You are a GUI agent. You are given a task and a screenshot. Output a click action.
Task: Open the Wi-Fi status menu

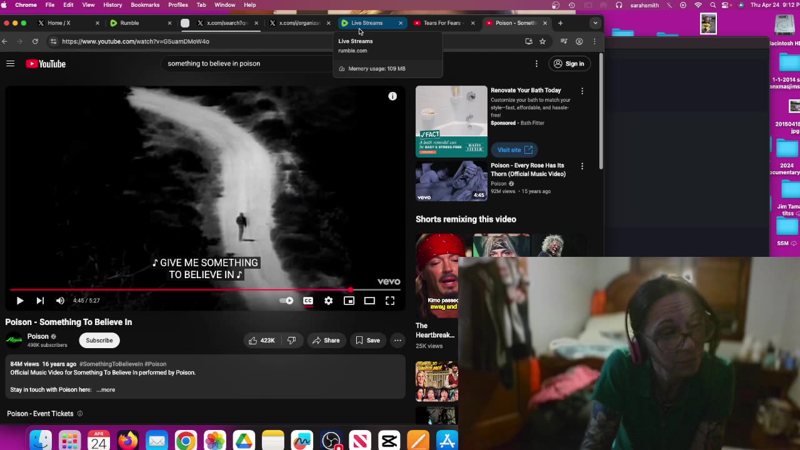(x=698, y=5)
